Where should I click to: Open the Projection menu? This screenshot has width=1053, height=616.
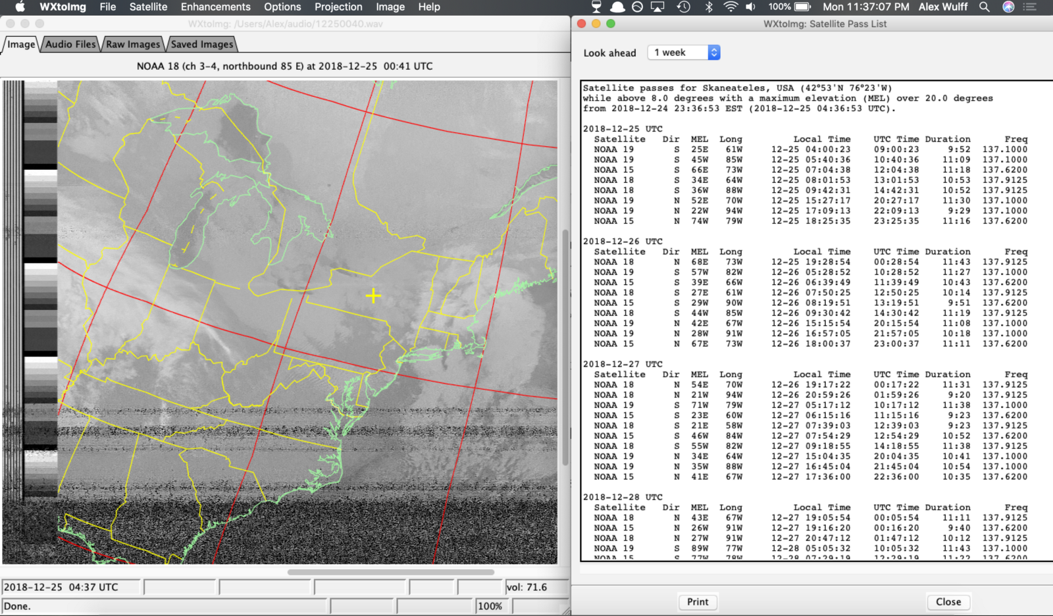[x=338, y=7]
